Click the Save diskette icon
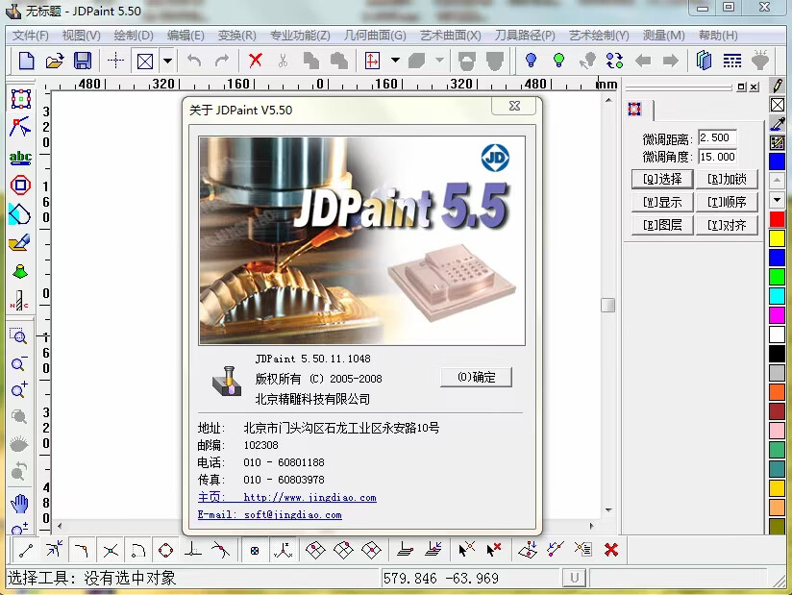792x595 pixels. (83, 62)
